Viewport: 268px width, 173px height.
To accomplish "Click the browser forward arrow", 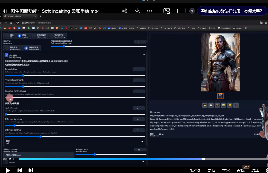I will 6,23.
